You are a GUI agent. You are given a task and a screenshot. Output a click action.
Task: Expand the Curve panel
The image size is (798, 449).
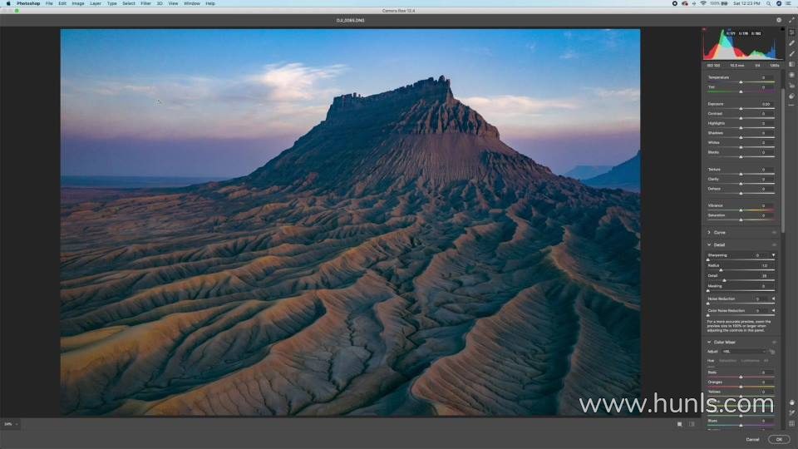tap(709, 233)
